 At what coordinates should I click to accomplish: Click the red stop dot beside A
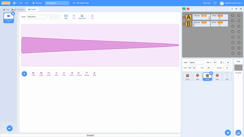(184, 17)
